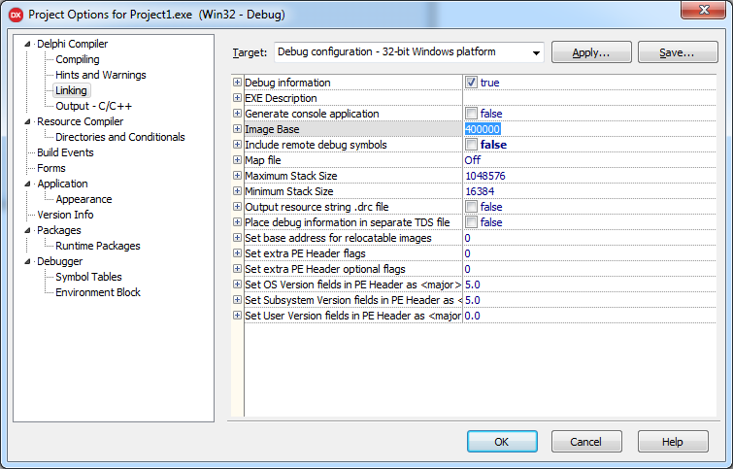Image resolution: width=733 pixels, height=469 pixels.
Task: Expand the Map file property row
Action: tap(237, 160)
